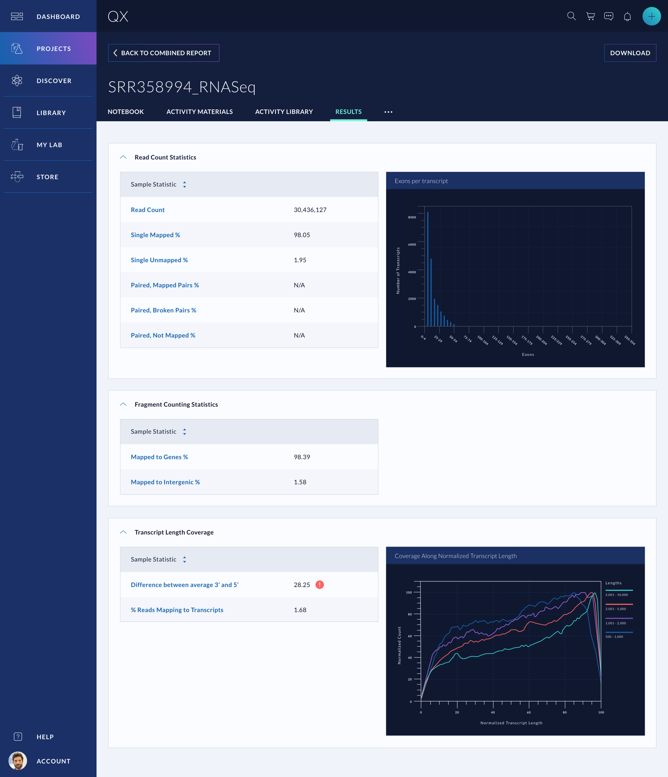
Task: Sort Transcript Length Sample Statistic column
Action: [185, 560]
